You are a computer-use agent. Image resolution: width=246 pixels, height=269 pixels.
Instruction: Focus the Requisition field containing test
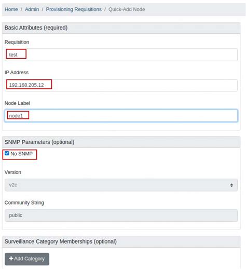(121, 55)
